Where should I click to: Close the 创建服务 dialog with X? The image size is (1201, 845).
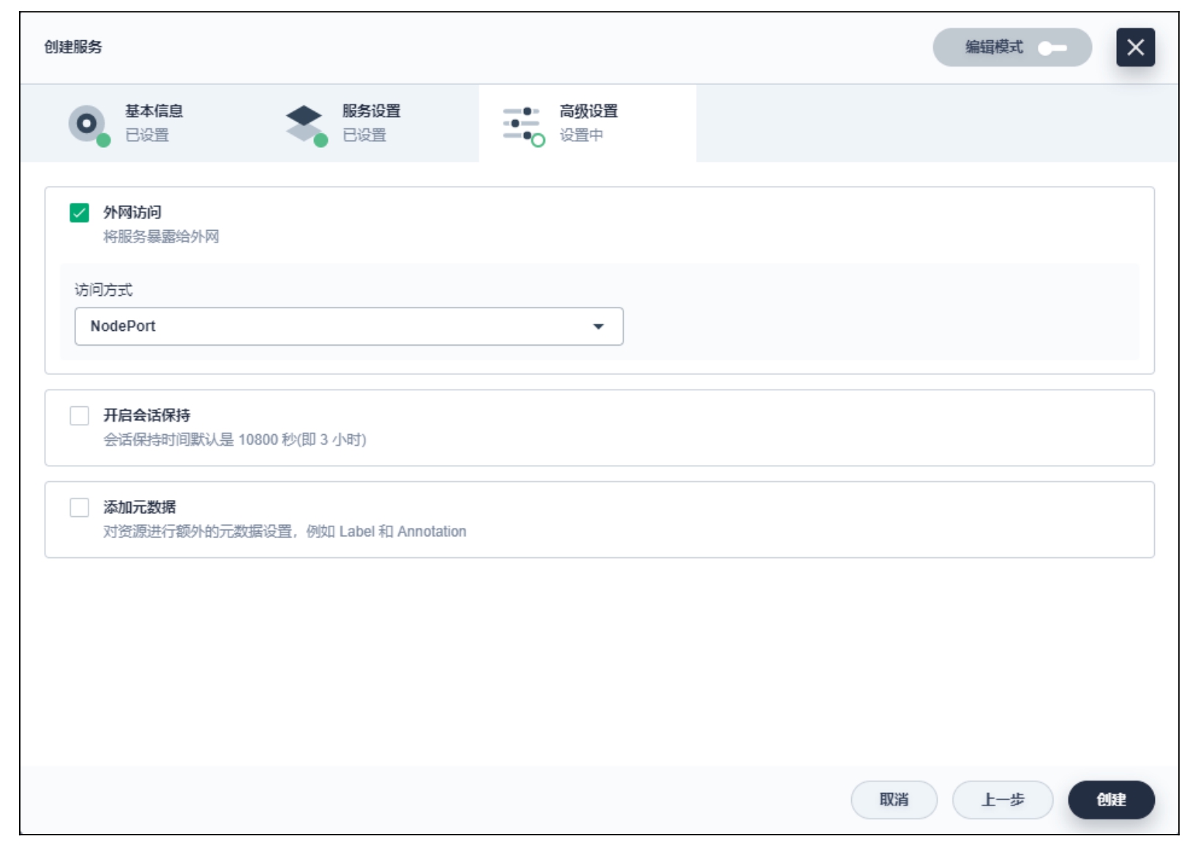[1134, 48]
